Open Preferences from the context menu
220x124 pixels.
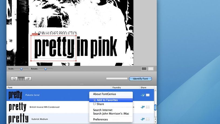(101, 119)
